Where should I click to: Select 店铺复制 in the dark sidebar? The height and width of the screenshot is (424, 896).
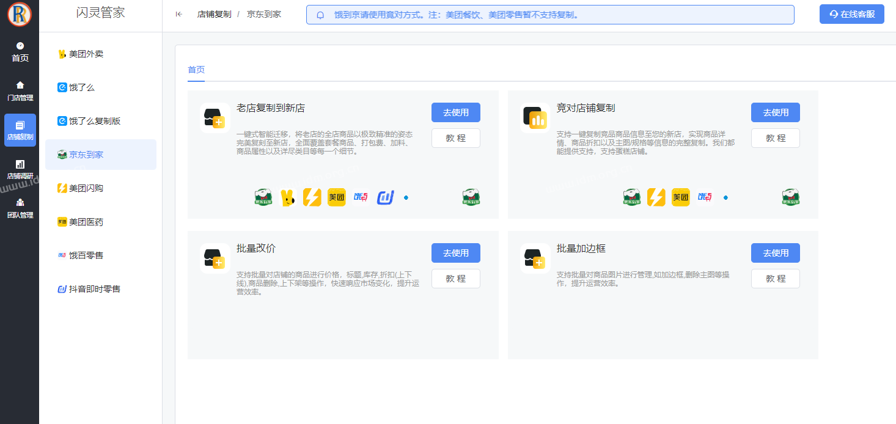tap(20, 130)
